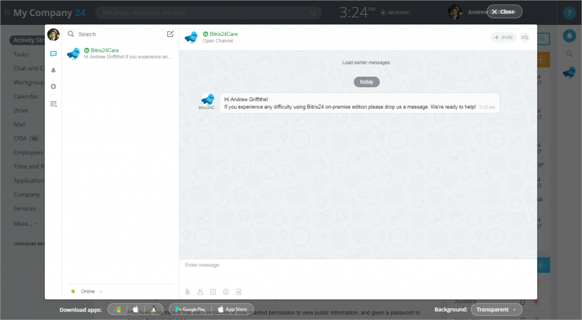Click the mention user icon below message box
The image size is (582, 320).
tap(200, 292)
